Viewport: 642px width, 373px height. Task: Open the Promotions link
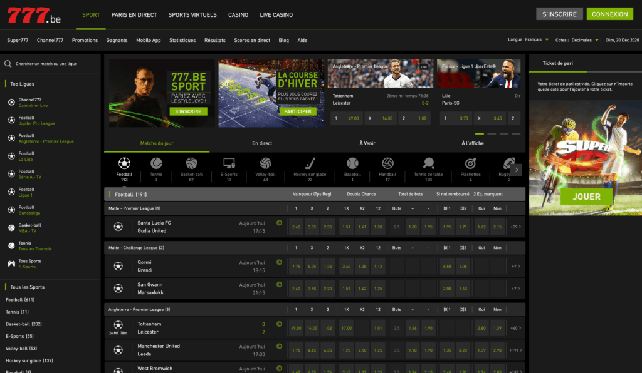pyautogui.click(x=85, y=41)
